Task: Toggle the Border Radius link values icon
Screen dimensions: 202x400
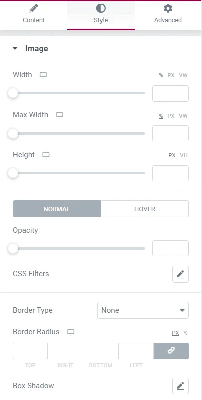Action: [x=171, y=351]
